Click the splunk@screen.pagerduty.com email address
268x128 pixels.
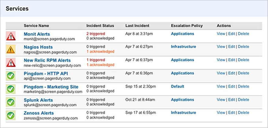pos(50,105)
